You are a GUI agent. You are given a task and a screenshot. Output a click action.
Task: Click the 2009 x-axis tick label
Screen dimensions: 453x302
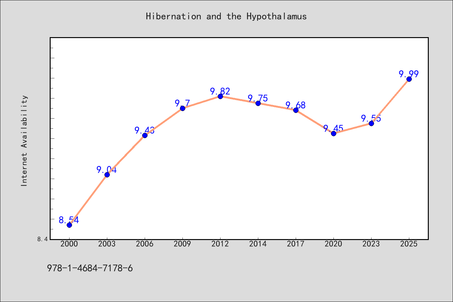182,244
